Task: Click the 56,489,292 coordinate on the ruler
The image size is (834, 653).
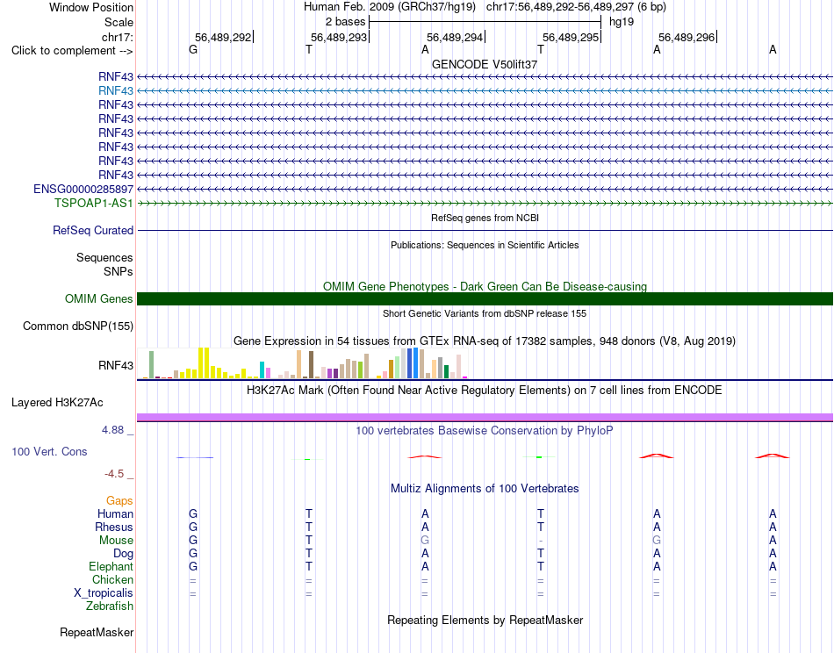Action: (x=223, y=37)
